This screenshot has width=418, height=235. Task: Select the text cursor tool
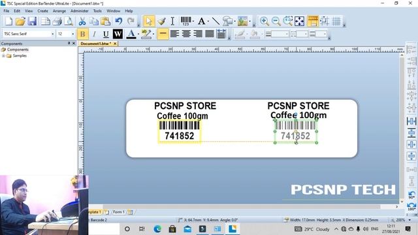coord(172,22)
